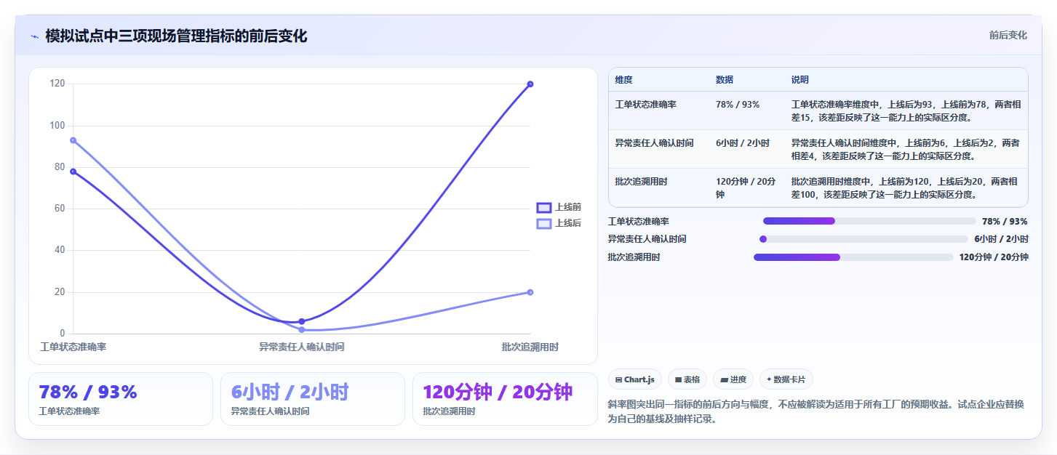Click the progress value 120分钟 / 20分钟 label
The height and width of the screenshot is (455, 1057).
(994, 257)
